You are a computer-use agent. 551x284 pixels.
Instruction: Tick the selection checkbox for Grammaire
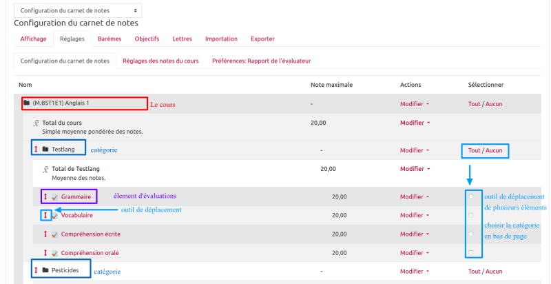(471, 196)
